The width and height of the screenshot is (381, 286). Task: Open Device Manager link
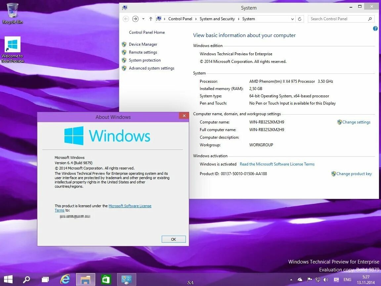pyautogui.click(x=143, y=44)
